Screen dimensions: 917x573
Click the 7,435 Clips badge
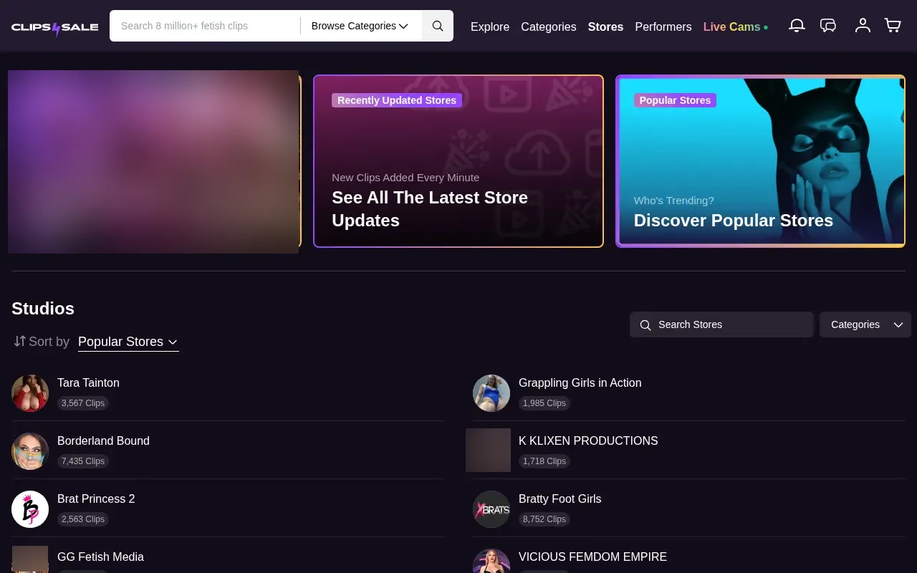point(83,461)
